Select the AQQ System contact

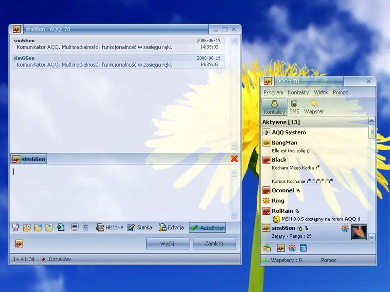315,132
